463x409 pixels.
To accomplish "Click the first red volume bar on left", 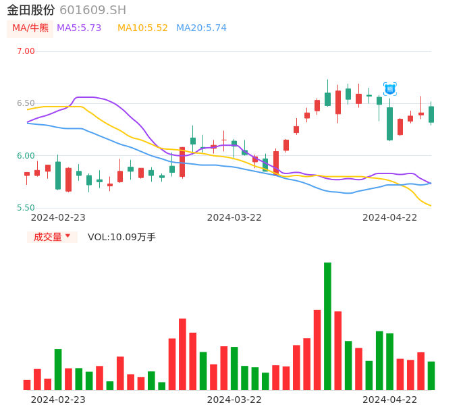I will 27,385.
